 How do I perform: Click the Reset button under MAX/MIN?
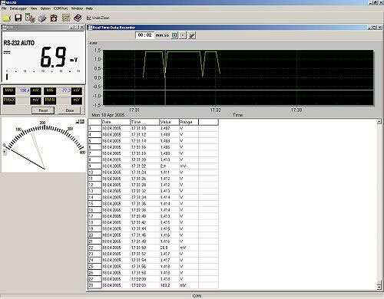(43, 110)
